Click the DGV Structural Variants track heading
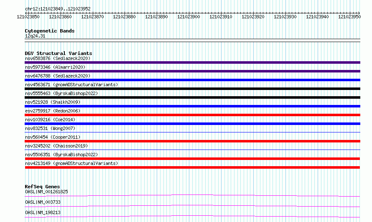Screen dimensions: 372x222 click(59, 53)
